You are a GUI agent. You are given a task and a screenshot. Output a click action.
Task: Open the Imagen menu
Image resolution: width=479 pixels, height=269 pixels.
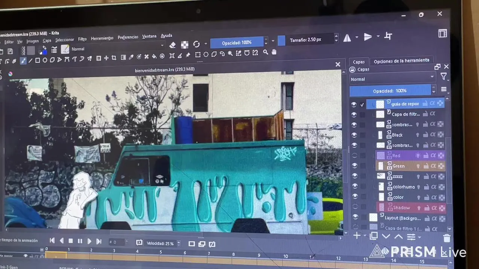click(33, 41)
